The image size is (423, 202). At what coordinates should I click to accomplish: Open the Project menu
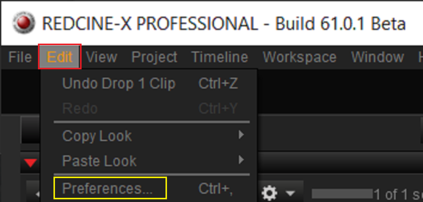coord(154,57)
